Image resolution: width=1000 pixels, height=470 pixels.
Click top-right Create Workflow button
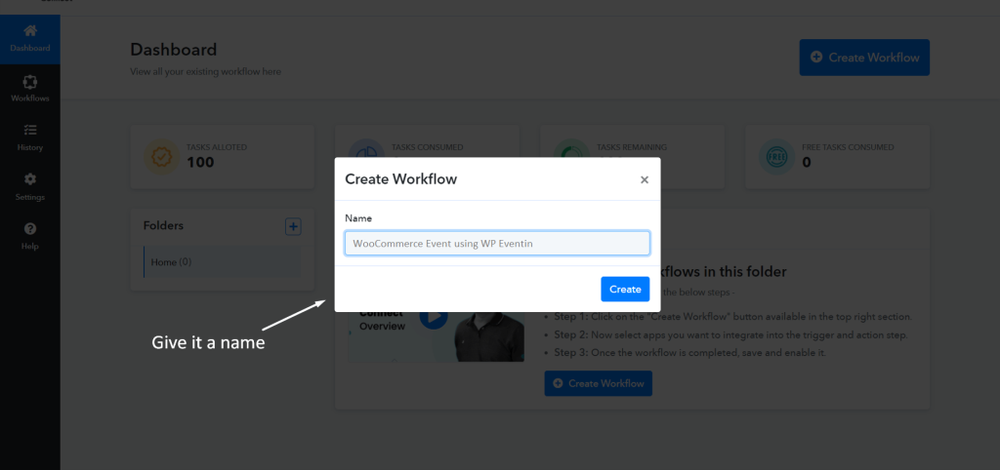[864, 58]
